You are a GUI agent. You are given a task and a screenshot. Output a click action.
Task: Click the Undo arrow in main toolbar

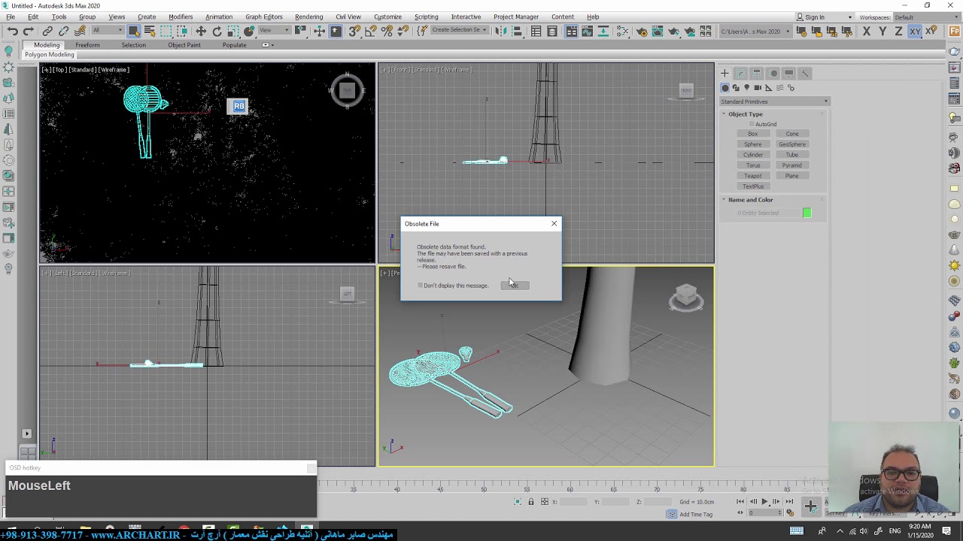click(13, 31)
